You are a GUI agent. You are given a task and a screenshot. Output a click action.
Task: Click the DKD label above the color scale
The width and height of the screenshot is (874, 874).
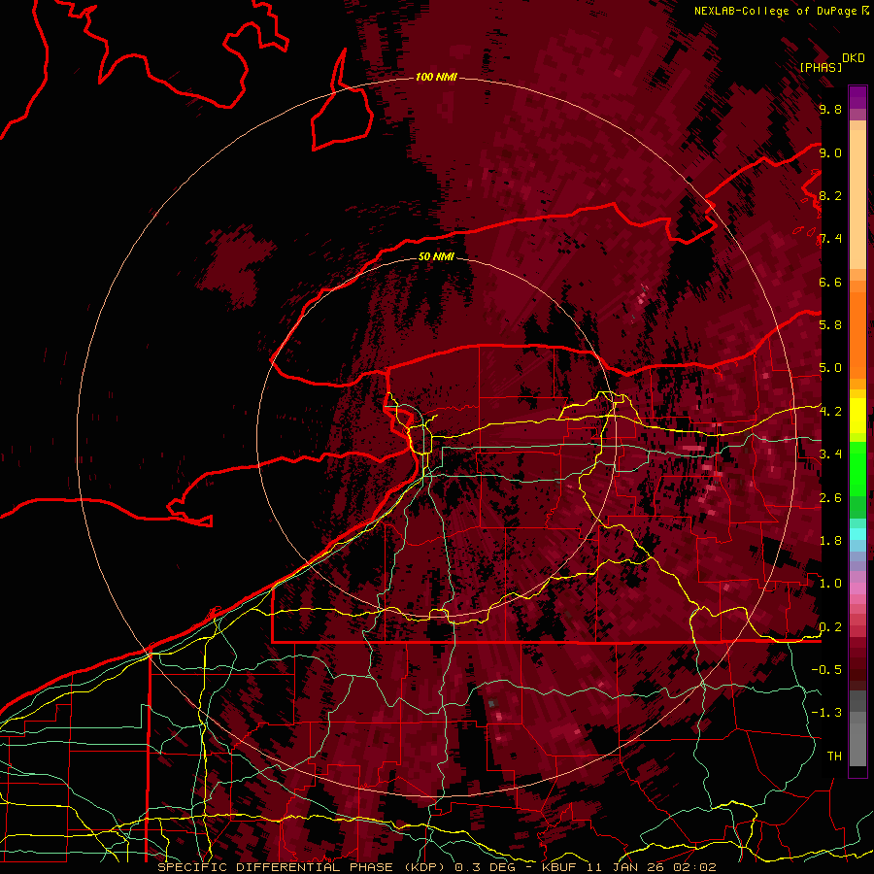pyautogui.click(x=854, y=58)
